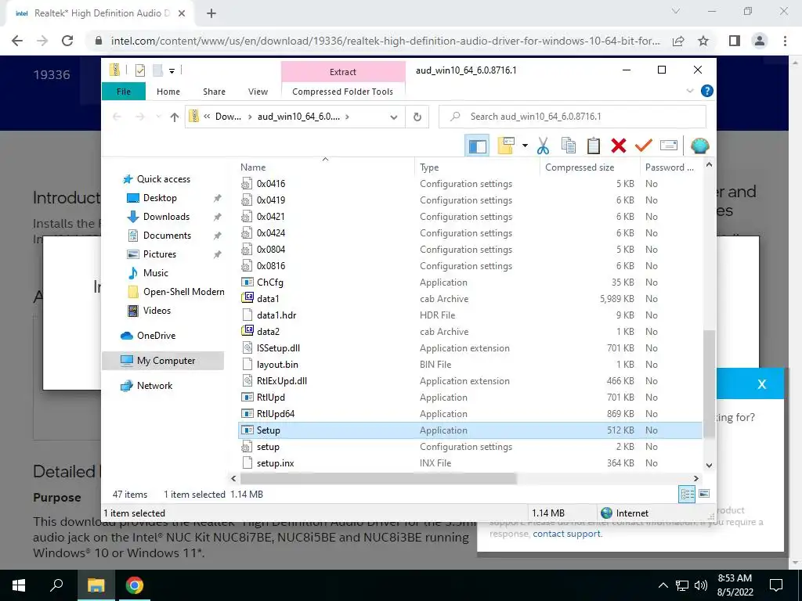Click the chevron after aud_win10_64 in address path
This screenshot has width=802, height=601.
point(347,117)
